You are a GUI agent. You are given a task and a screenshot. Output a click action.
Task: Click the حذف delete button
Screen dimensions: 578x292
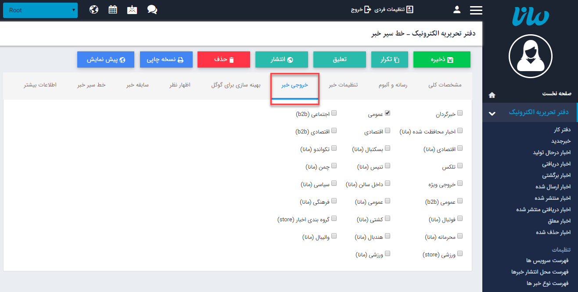(223, 59)
